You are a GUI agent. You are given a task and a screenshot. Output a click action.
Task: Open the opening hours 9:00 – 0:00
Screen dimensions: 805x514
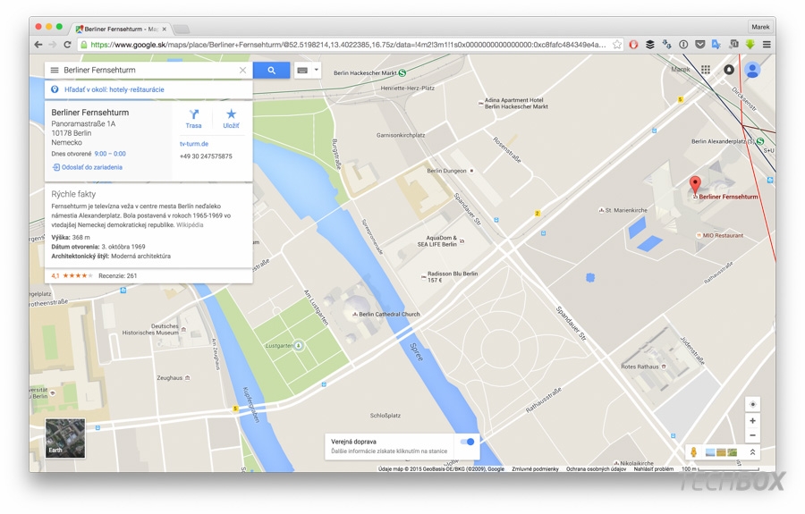(110, 154)
